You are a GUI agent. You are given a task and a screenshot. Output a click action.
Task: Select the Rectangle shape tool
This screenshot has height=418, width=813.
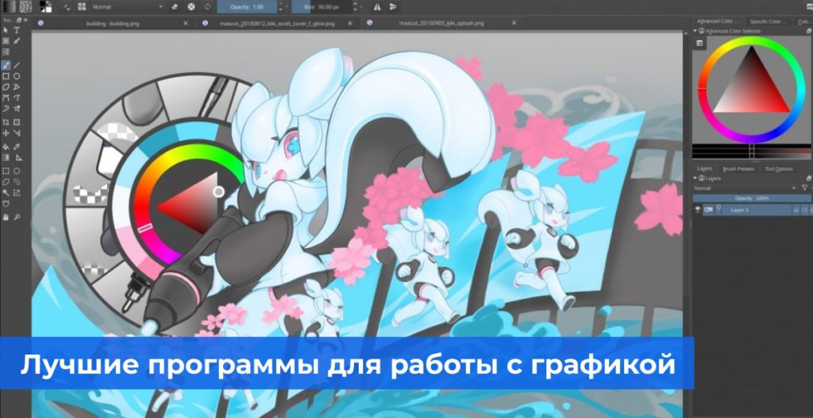(6, 76)
